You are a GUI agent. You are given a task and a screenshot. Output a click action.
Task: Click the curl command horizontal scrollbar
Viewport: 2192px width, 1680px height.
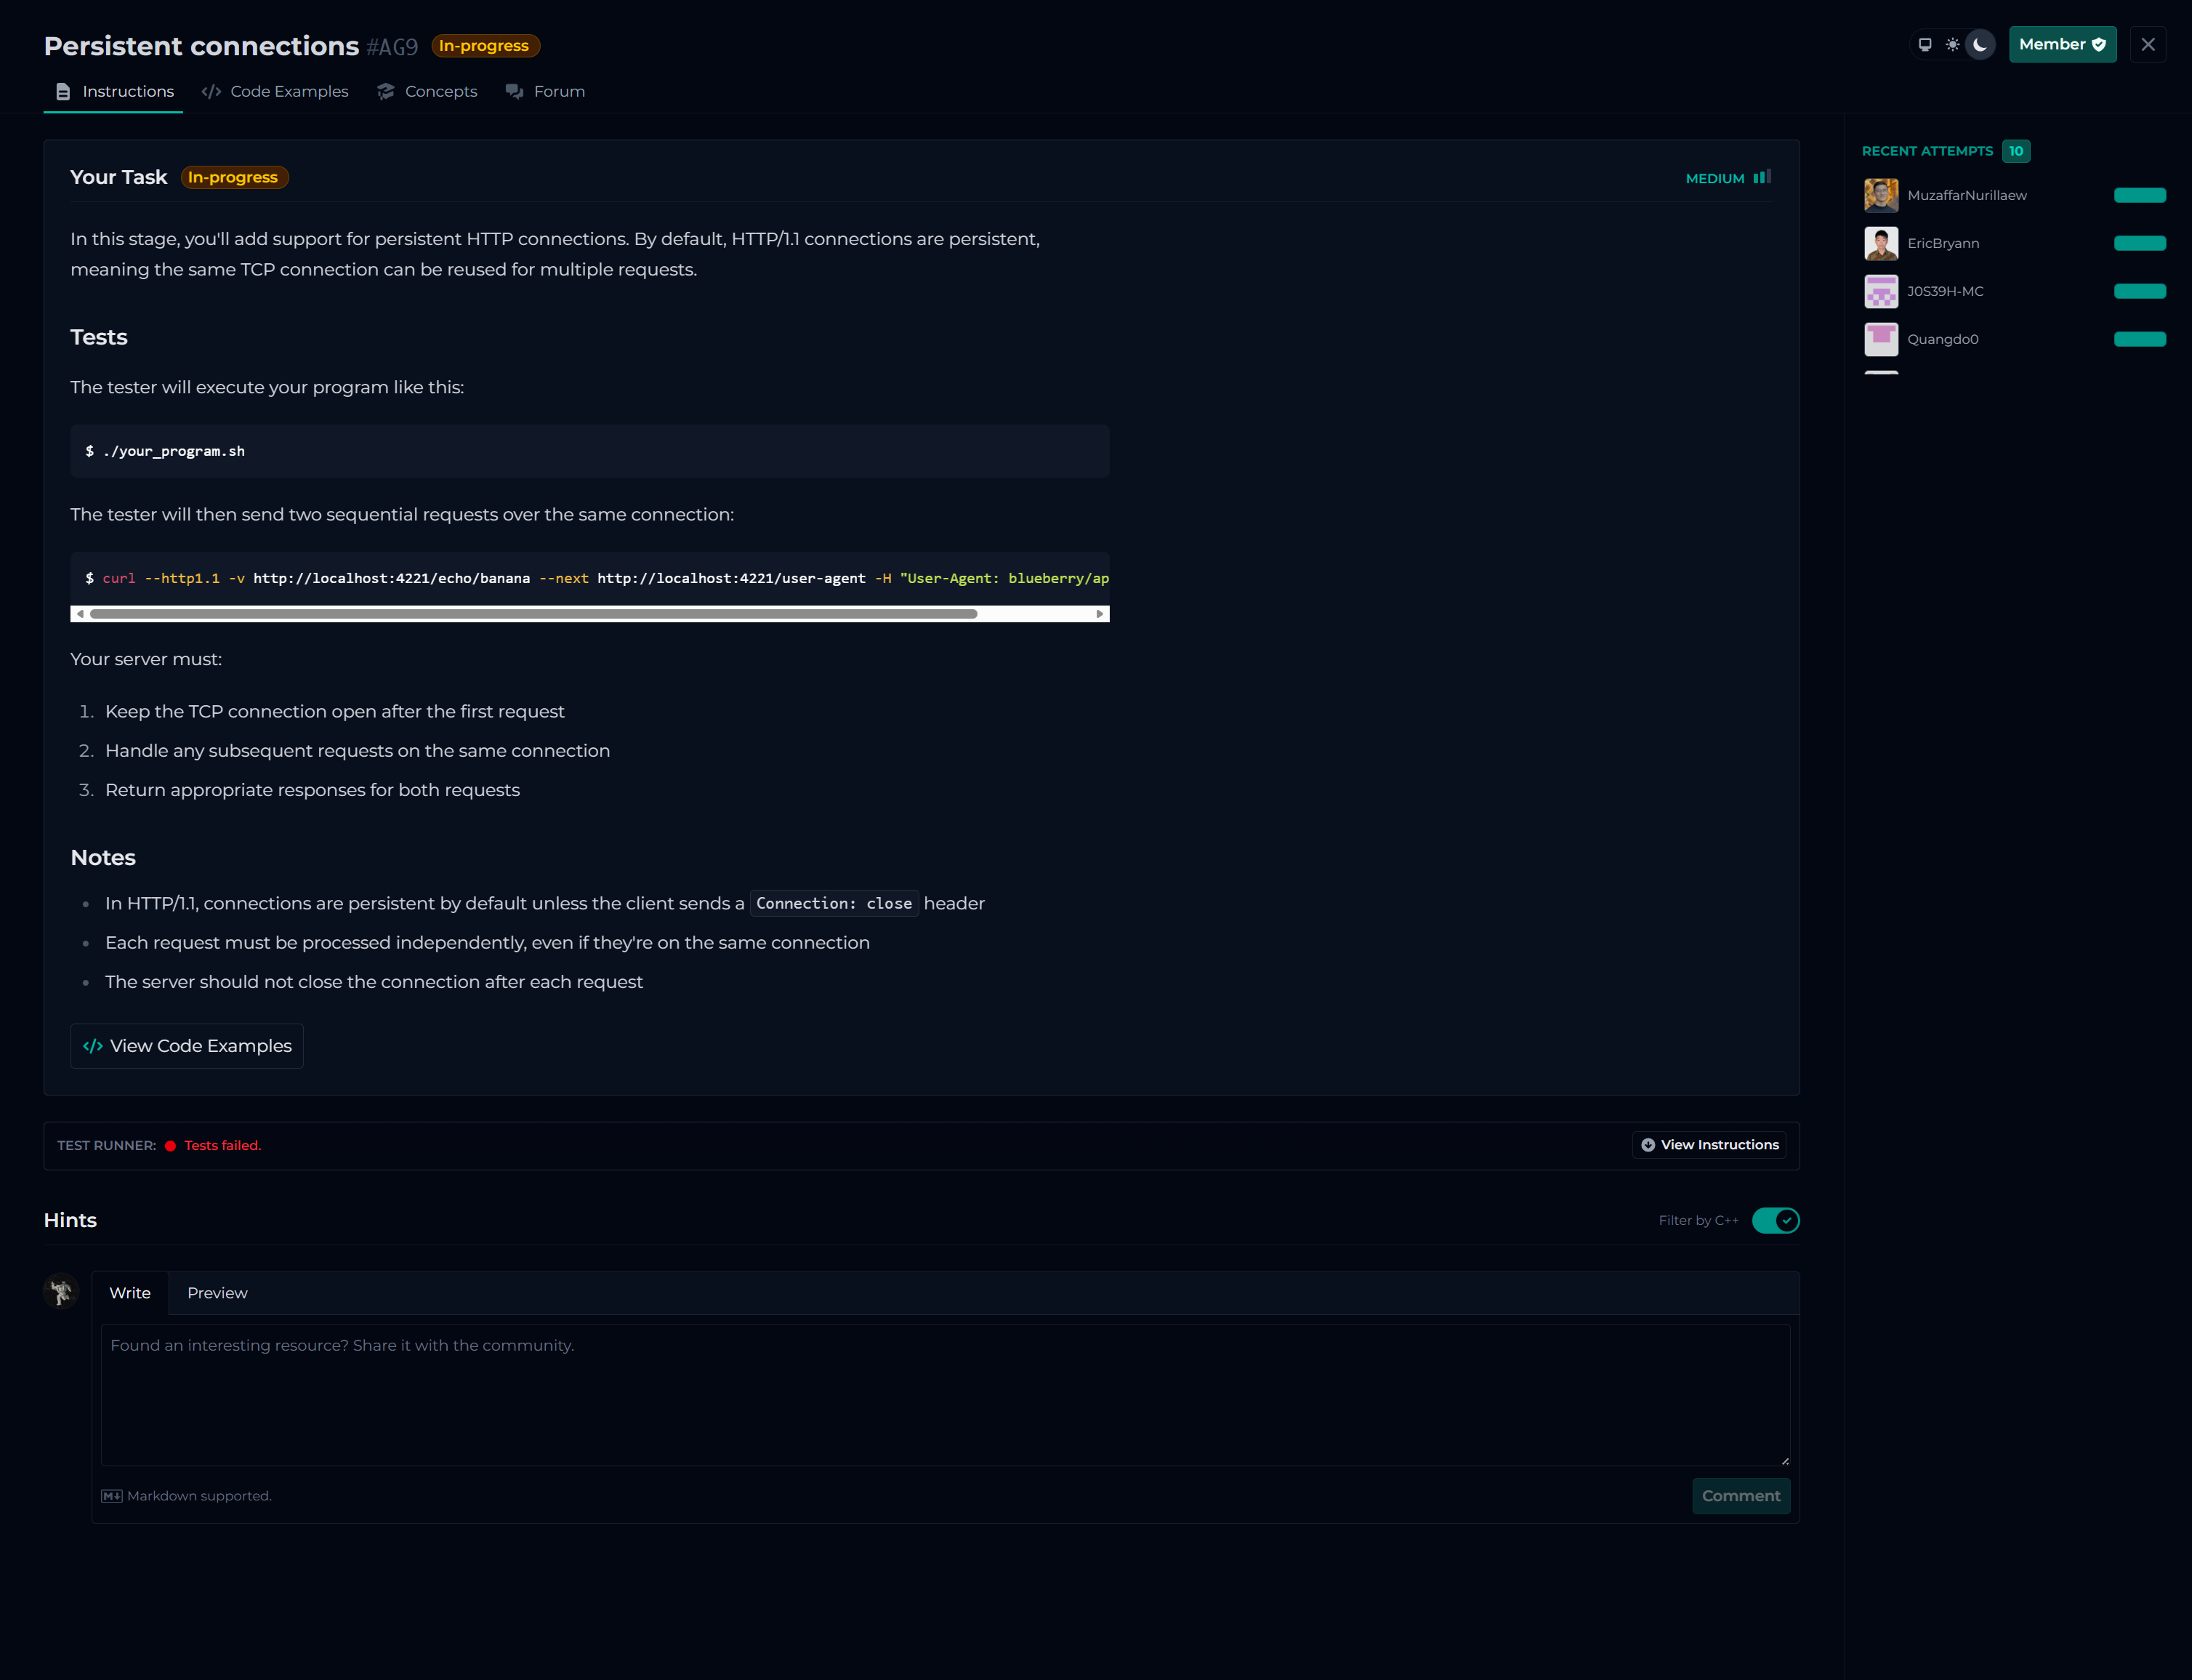(533, 614)
